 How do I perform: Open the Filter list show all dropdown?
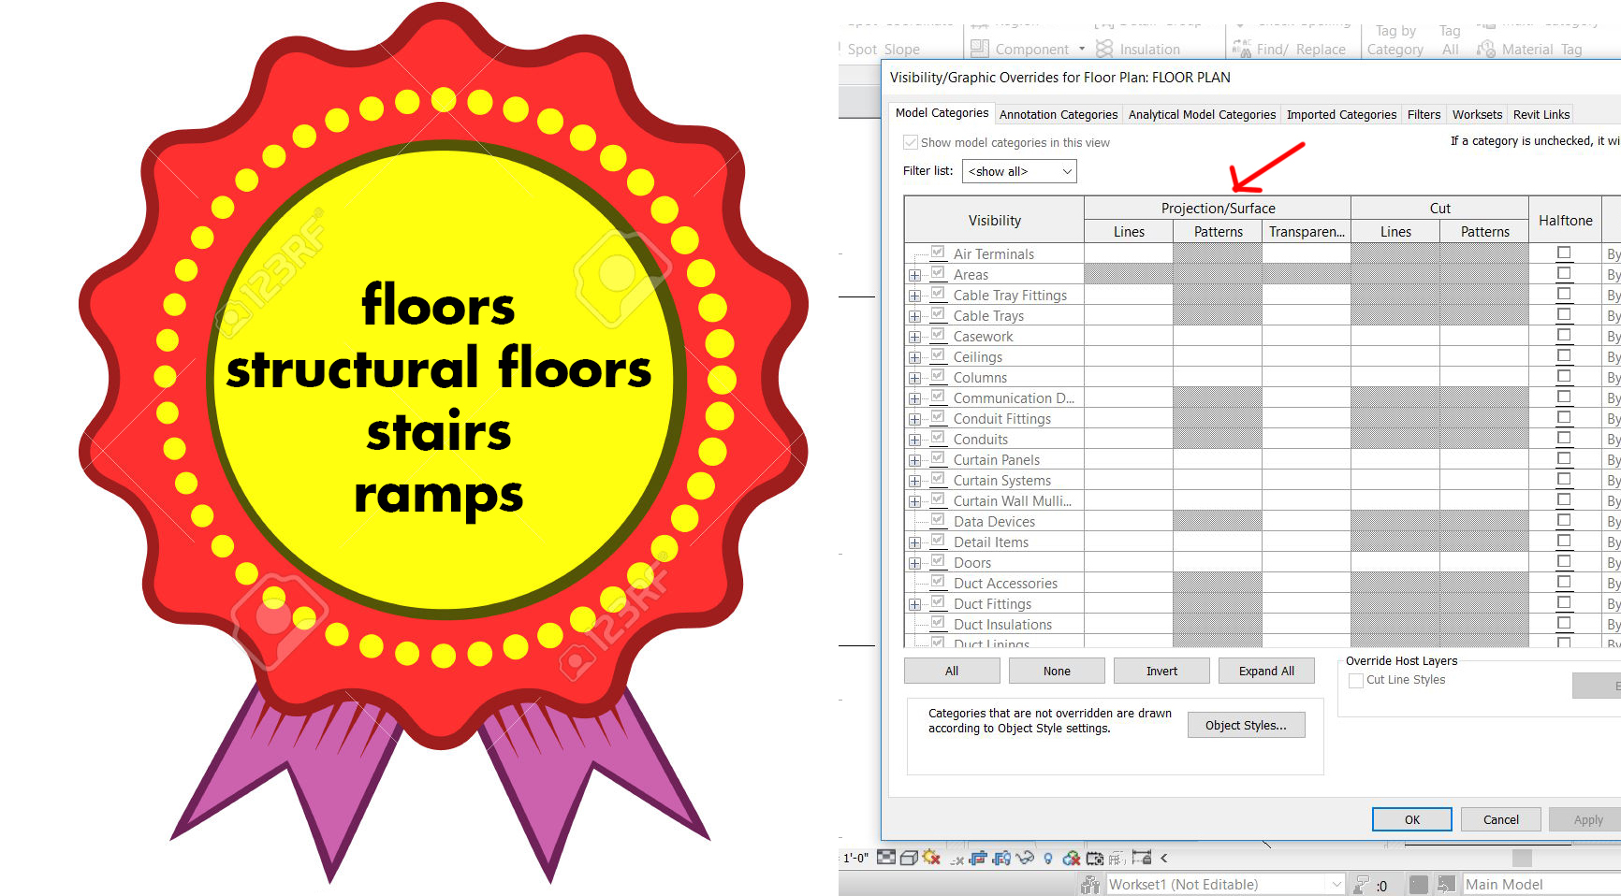(x=1019, y=171)
